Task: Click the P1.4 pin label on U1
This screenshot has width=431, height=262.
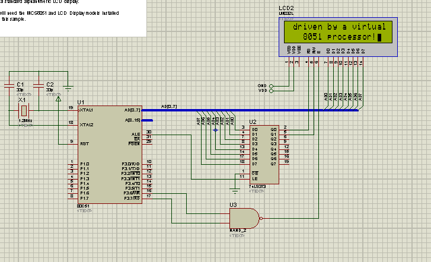Action: tap(85, 183)
